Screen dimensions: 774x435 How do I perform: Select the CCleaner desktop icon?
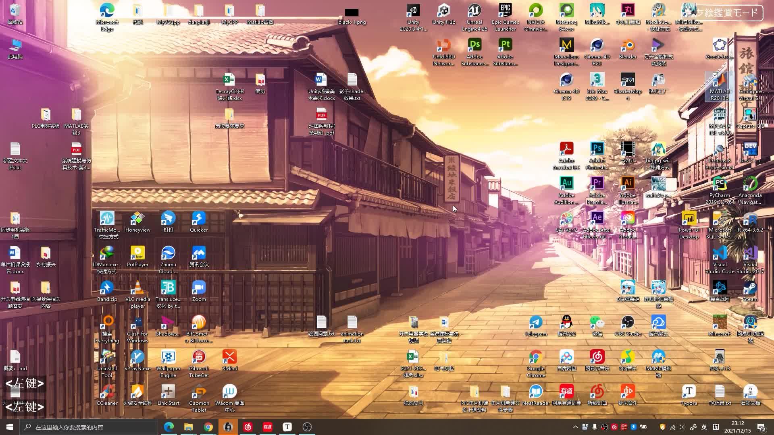107,396
